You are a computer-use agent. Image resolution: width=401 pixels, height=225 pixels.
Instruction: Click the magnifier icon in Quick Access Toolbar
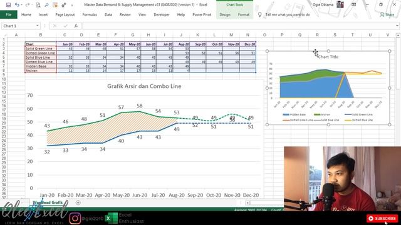(x=46, y=5)
